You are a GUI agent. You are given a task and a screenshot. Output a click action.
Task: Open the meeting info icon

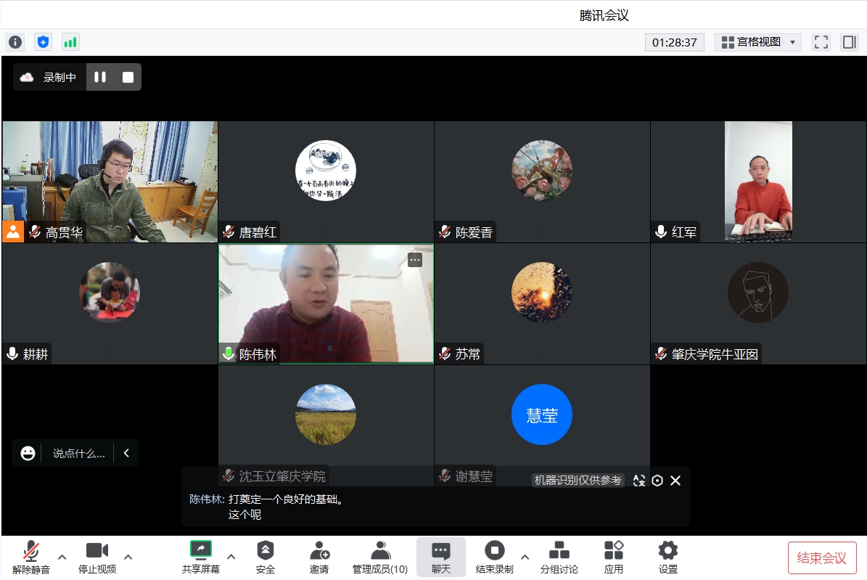pyautogui.click(x=15, y=42)
